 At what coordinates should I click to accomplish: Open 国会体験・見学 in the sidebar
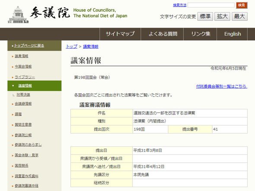(27, 155)
